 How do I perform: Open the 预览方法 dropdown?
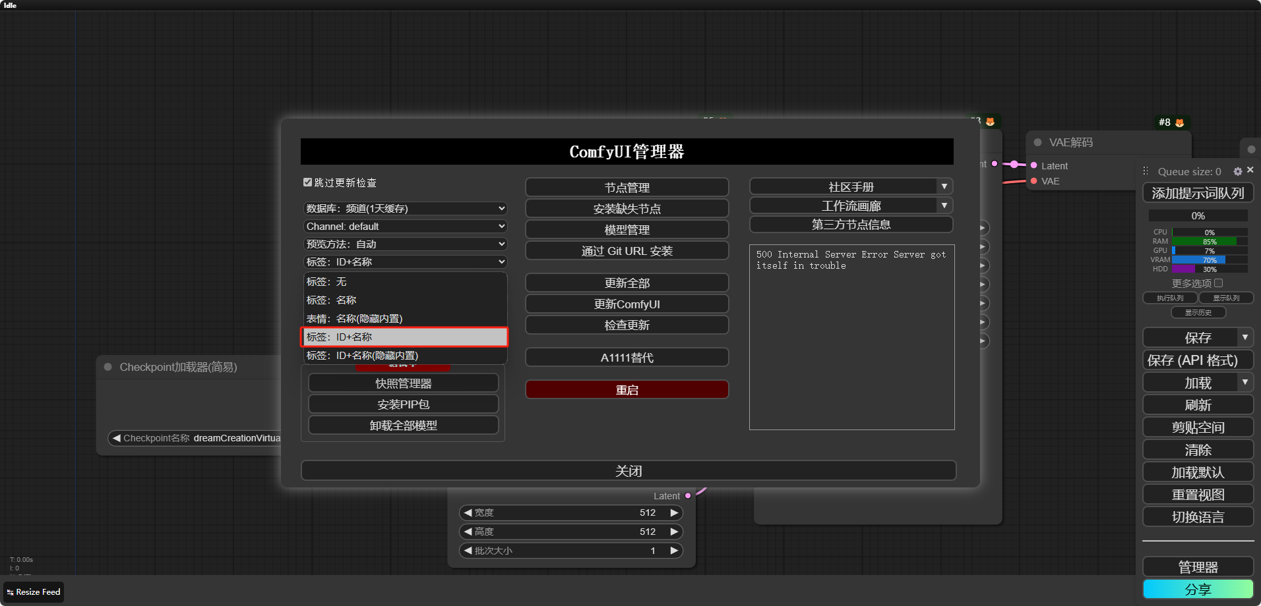[x=405, y=244]
